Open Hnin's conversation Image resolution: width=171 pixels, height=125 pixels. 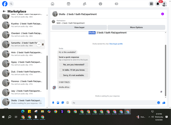23,54
